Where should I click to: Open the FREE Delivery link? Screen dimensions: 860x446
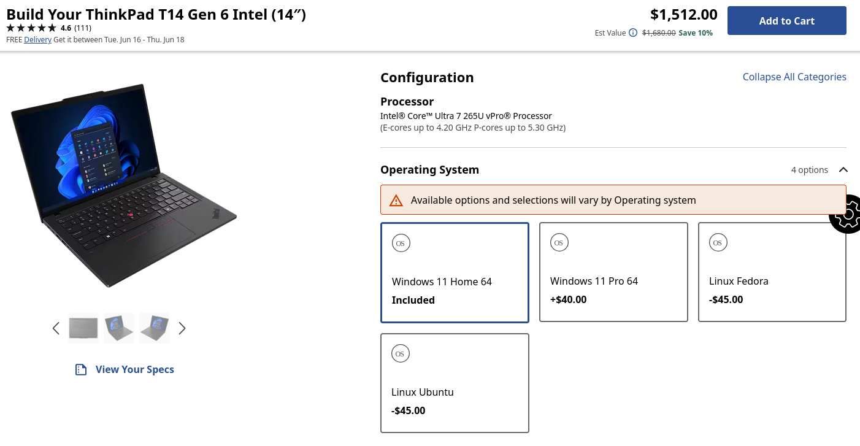(x=37, y=39)
